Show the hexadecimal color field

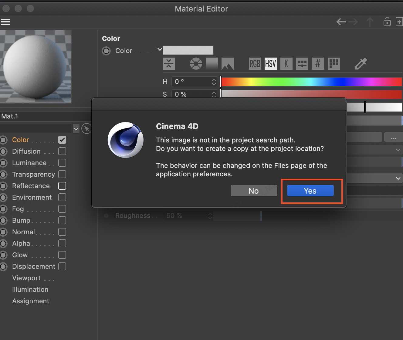coord(318,64)
